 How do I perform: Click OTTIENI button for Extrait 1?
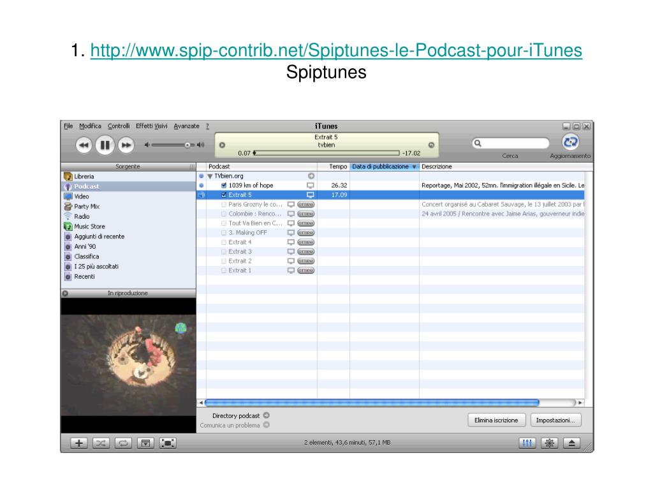point(305,271)
